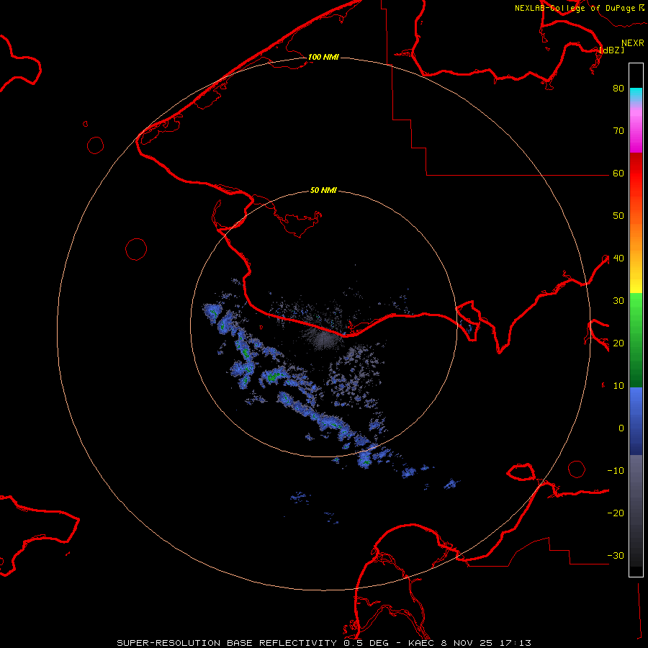Click the 0 value on the dBZ scale
This screenshot has width=648, height=648.
(621, 428)
